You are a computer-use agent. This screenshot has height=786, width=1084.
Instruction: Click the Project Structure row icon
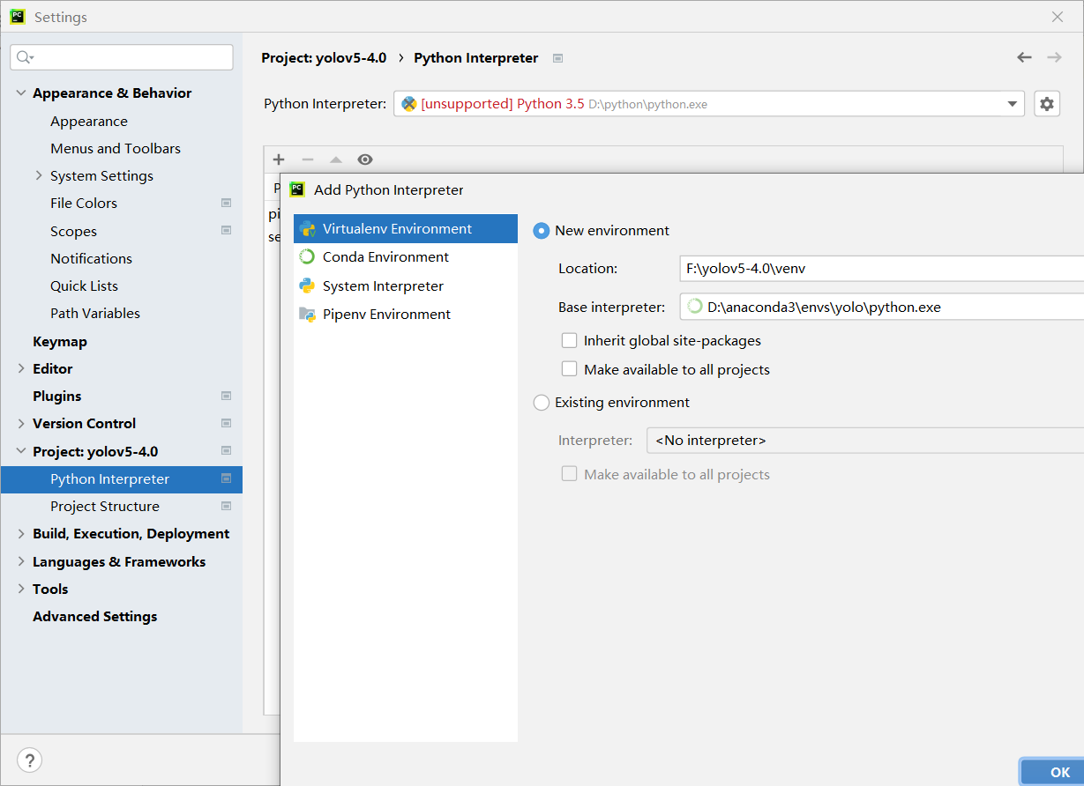[x=227, y=506]
